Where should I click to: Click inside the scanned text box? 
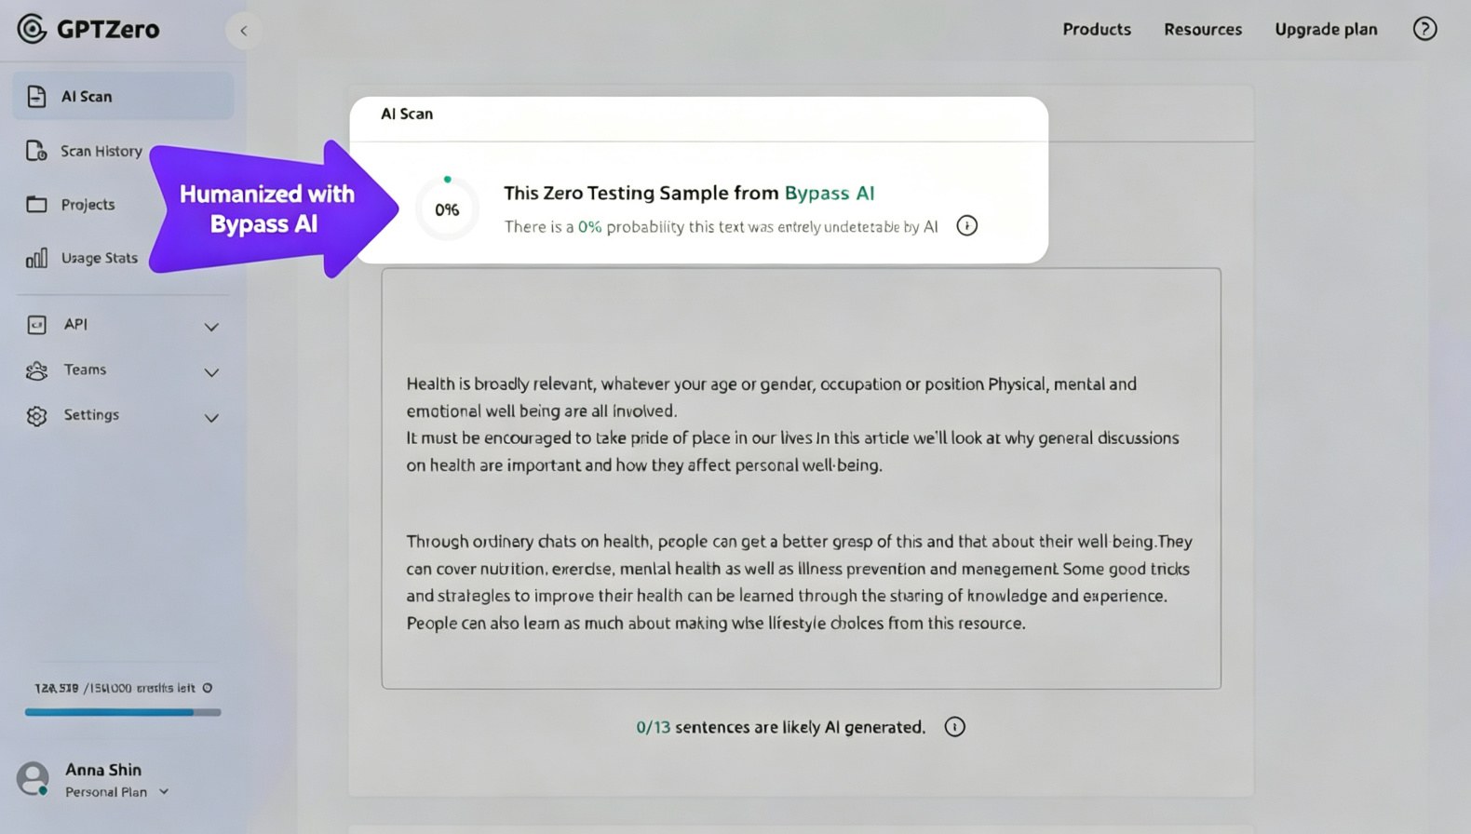[801, 478]
